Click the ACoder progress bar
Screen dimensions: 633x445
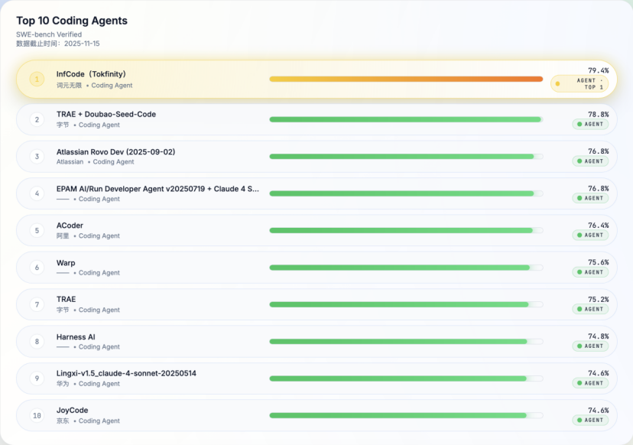coord(406,231)
